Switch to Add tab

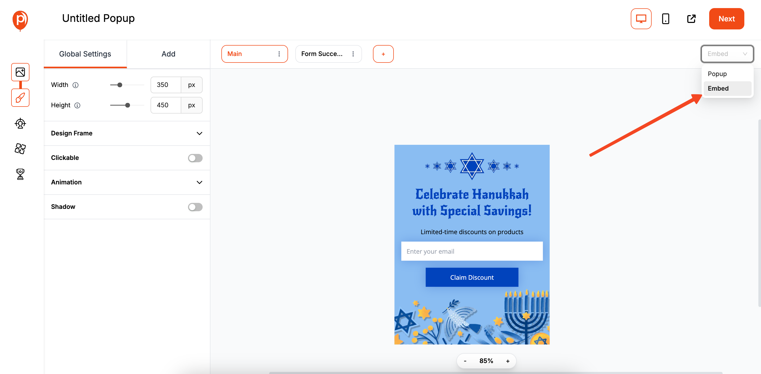tap(169, 54)
